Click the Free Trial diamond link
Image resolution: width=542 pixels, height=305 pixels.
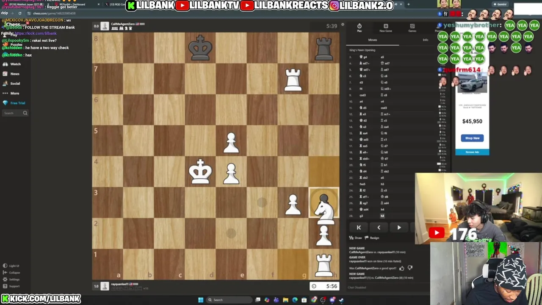pyautogui.click(x=14, y=103)
